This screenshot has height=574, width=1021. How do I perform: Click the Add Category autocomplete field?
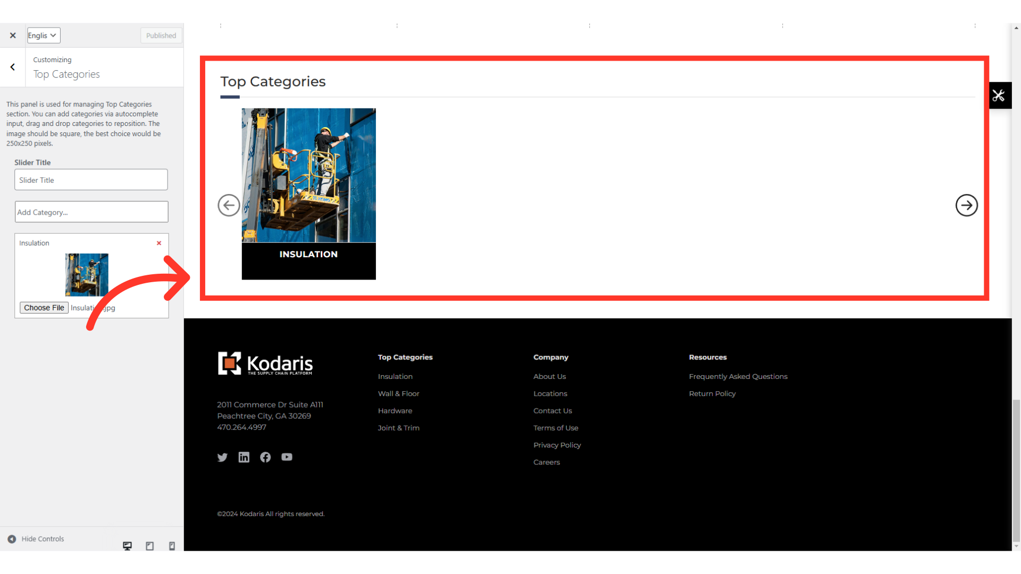pyautogui.click(x=91, y=212)
